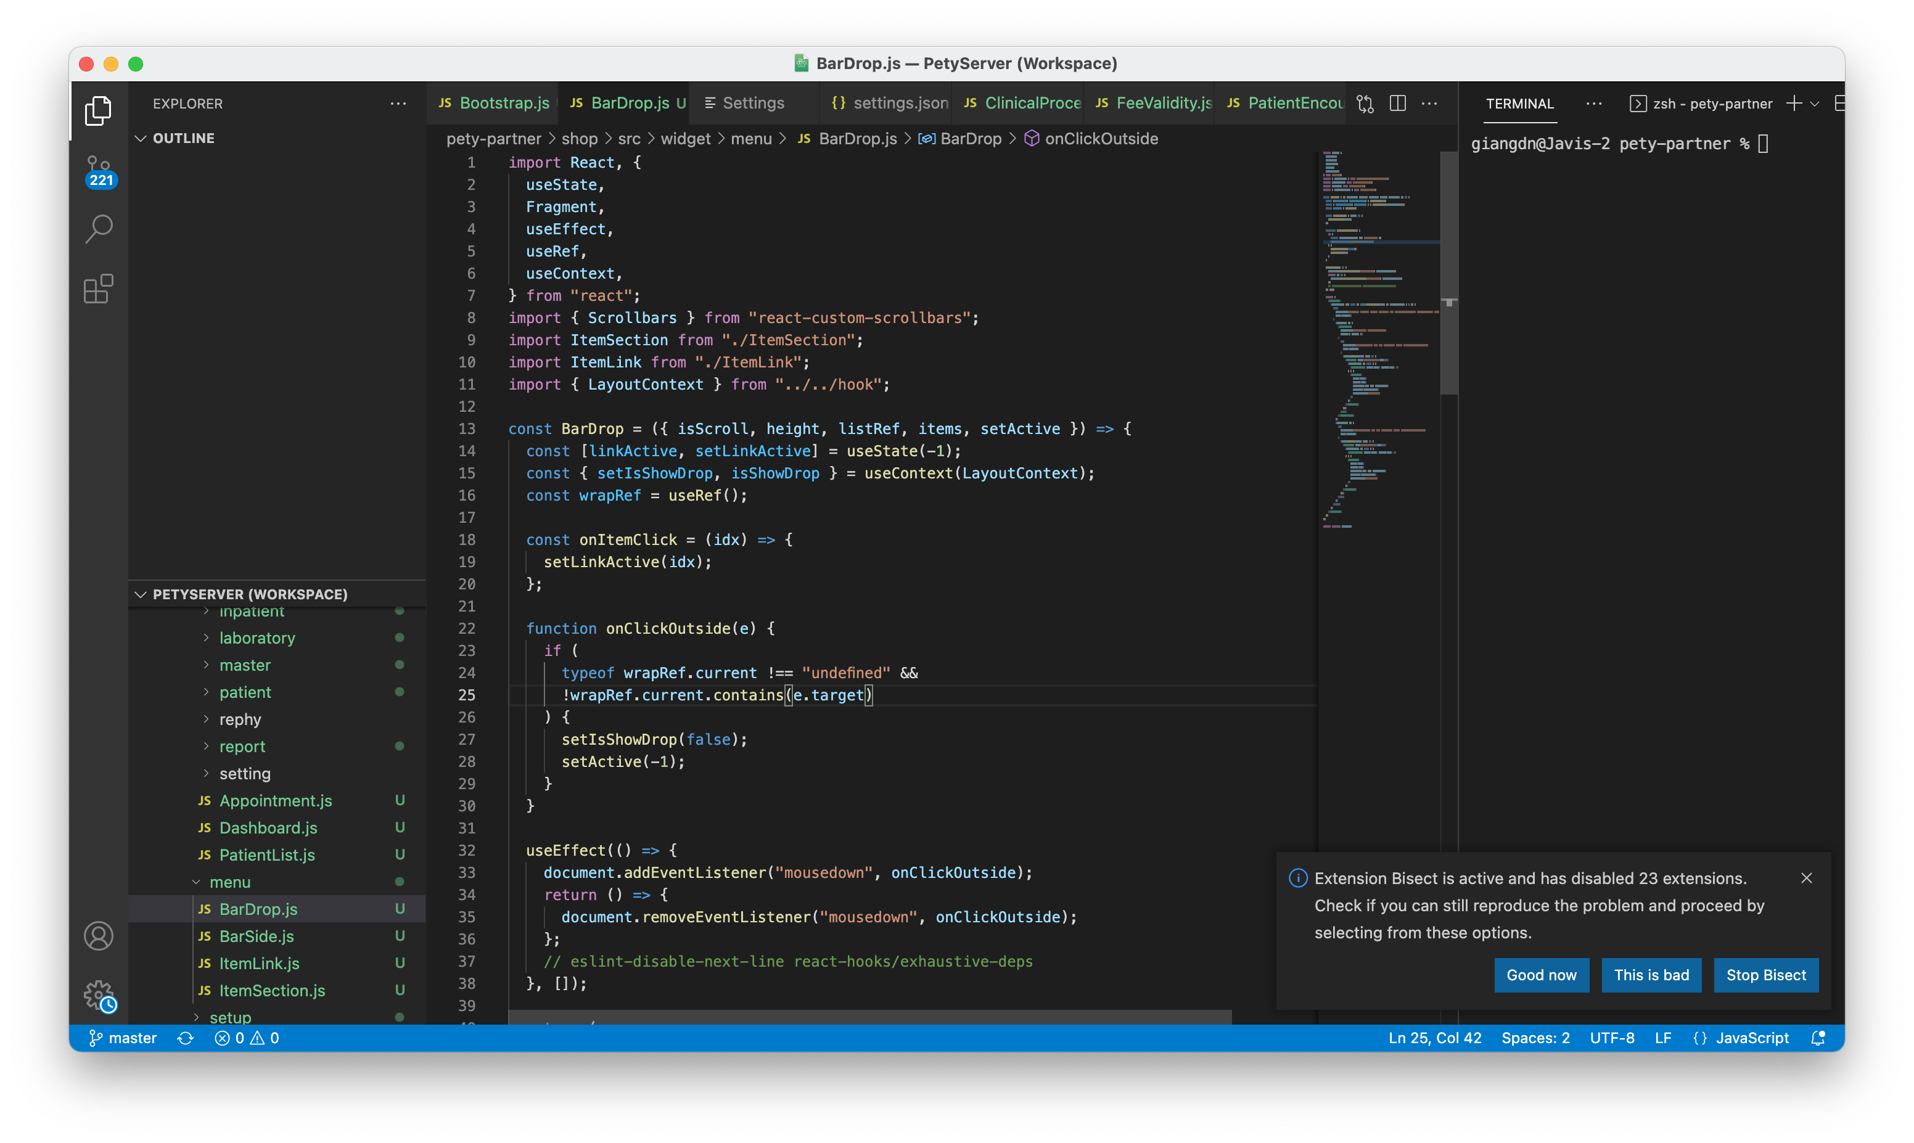Split the editor using the split icon
Viewport: 1914px width, 1143px height.
pyautogui.click(x=1398, y=102)
